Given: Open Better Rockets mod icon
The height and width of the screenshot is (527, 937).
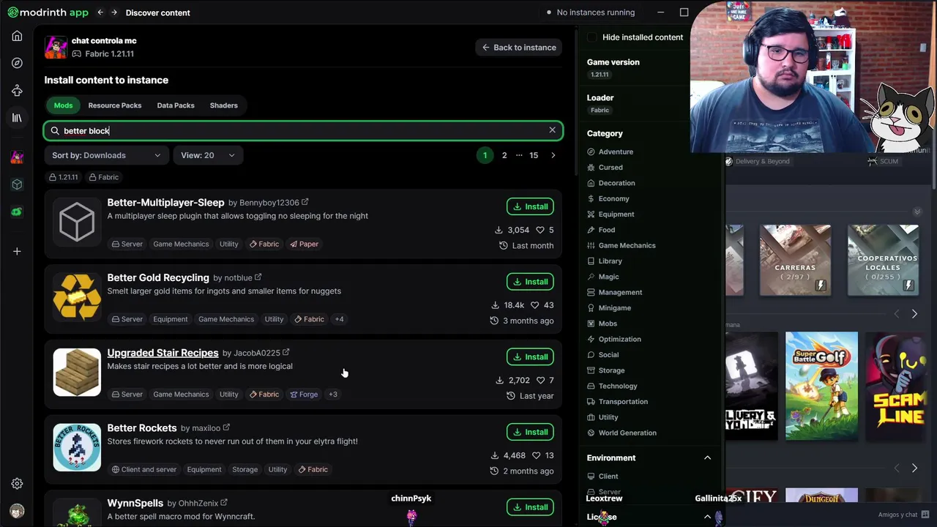Looking at the screenshot, I should tap(77, 447).
